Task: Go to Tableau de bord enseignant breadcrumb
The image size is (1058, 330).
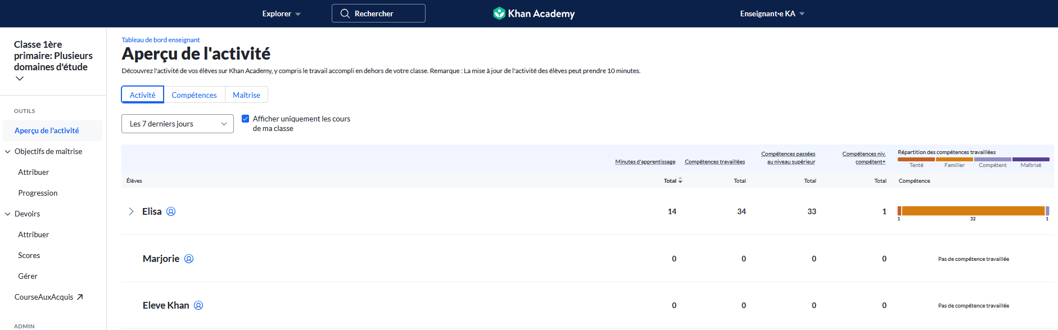Action: tap(161, 40)
